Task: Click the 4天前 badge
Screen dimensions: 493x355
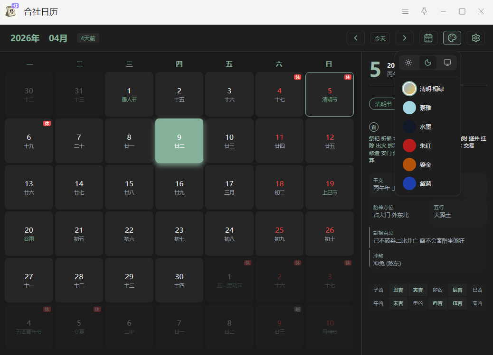Action: [88, 38]
